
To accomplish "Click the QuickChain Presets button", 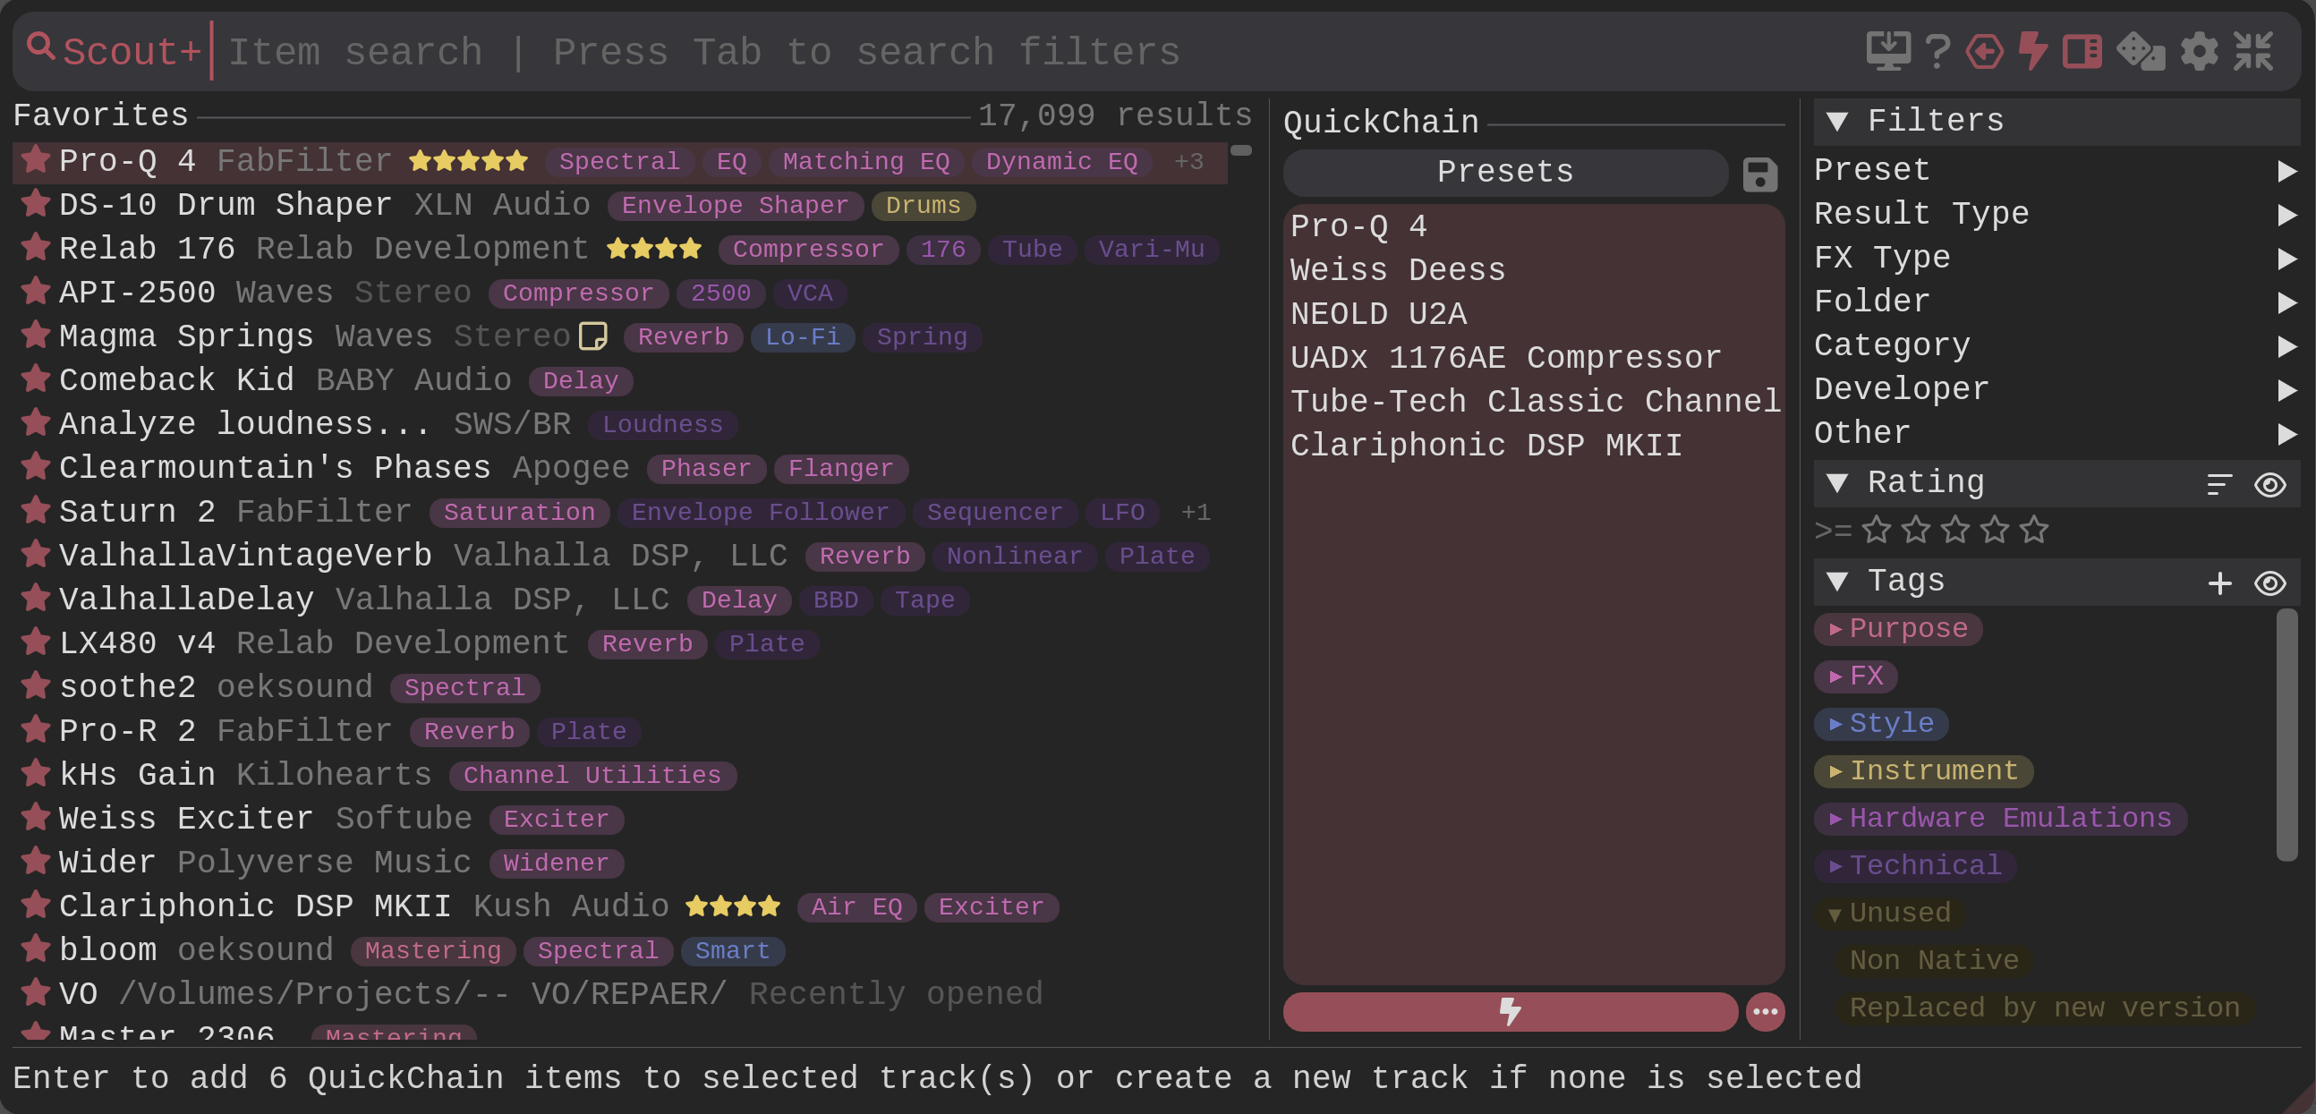I will click(x=1505, y=172).
